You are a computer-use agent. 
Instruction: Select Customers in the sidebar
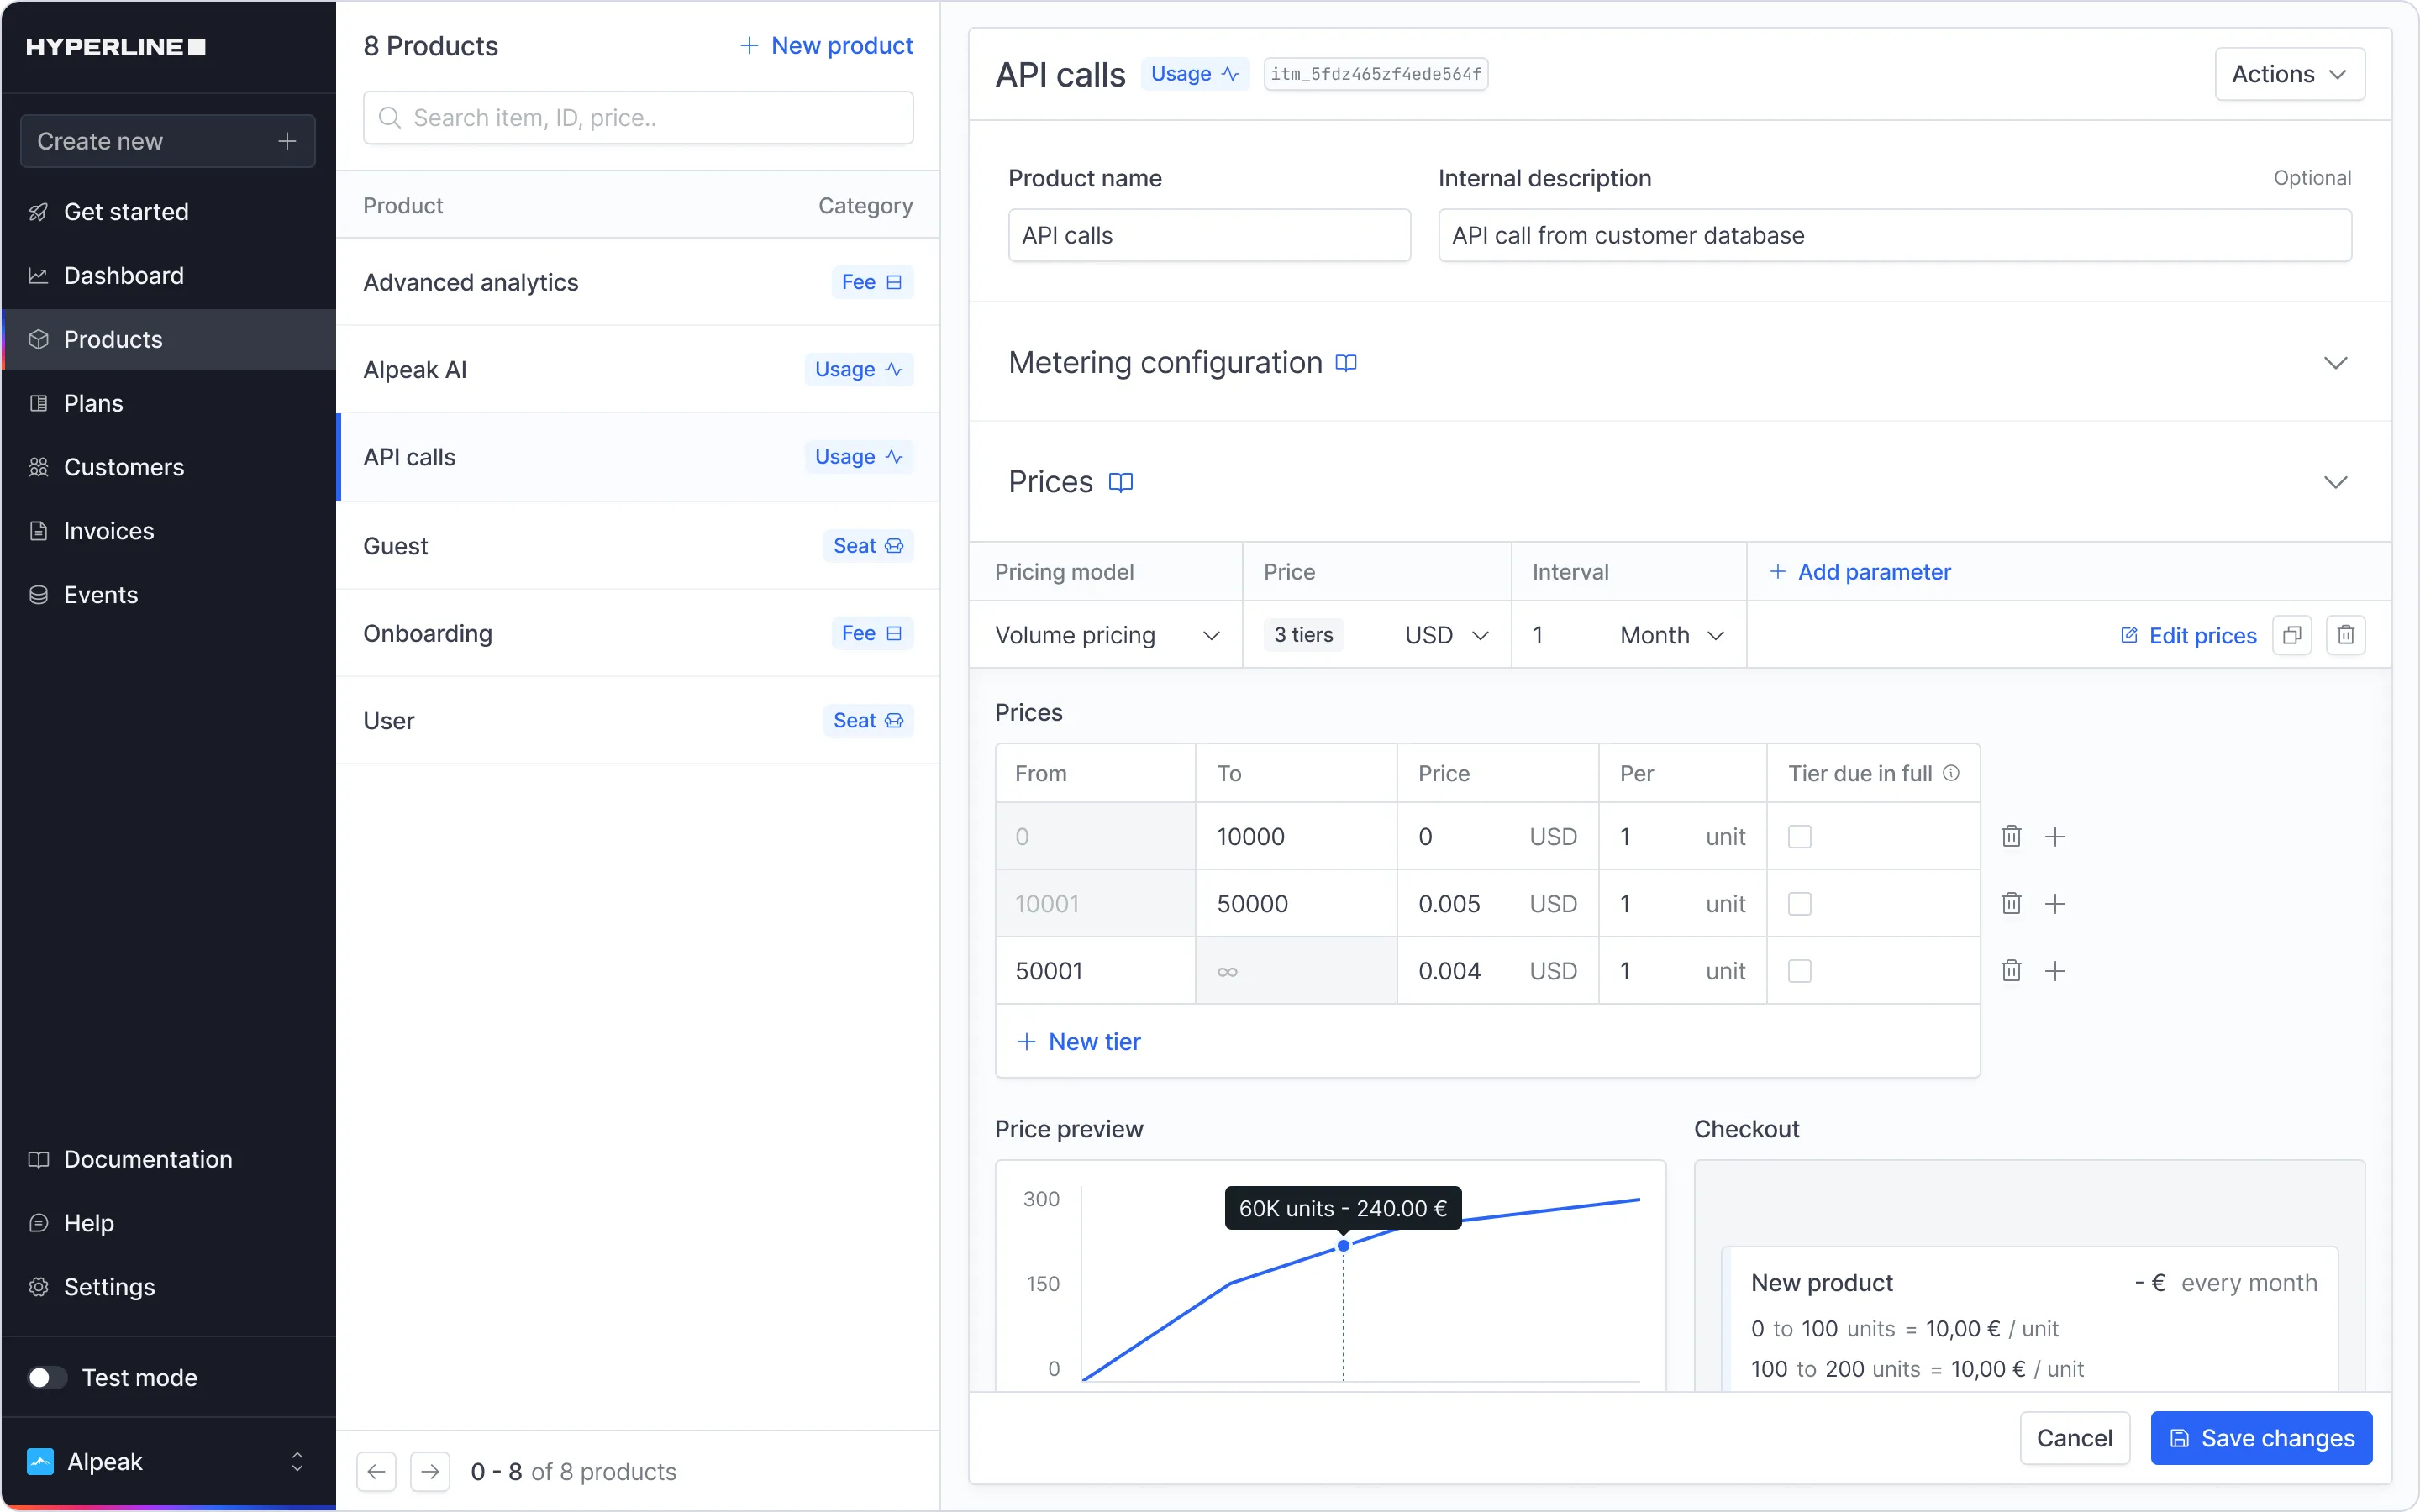(x=124, y=467)
